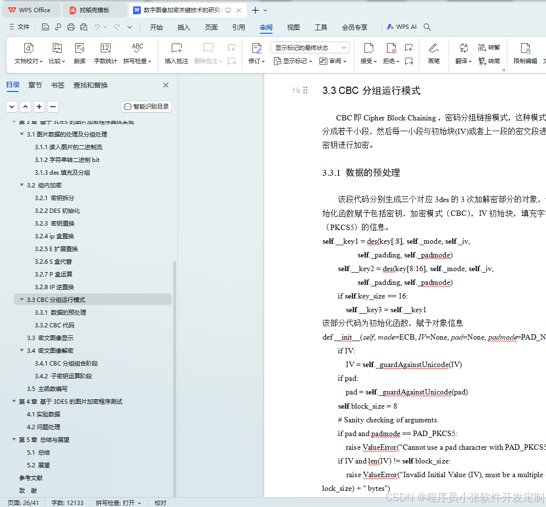Image resolution: width=546 pixels, height=507 pixels.
Task: Open the 翻译 translate tool
Action: click(463, 53)
